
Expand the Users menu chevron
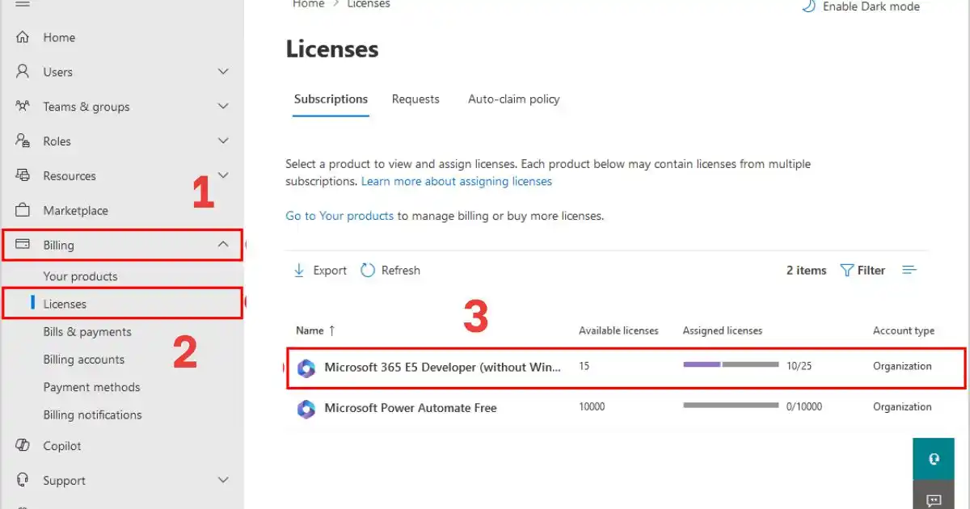click(x=224, y=72)
